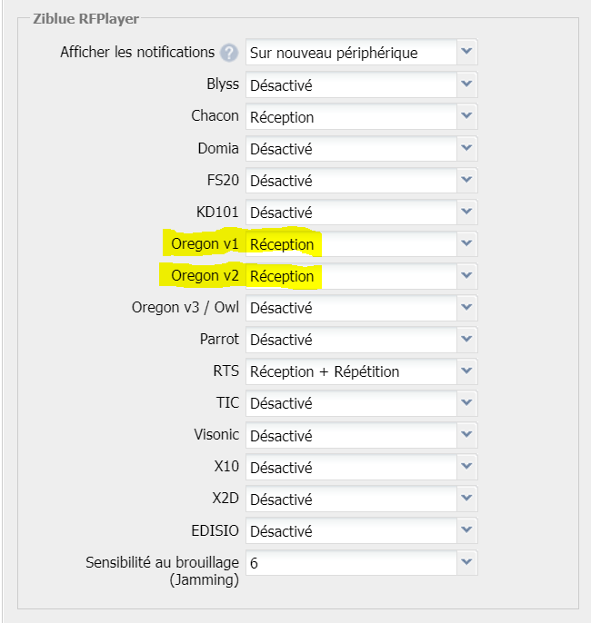Viewport: 591px width, 623px height.
Task: Open the X2D dropdown arrow
Action: [466, 498]
